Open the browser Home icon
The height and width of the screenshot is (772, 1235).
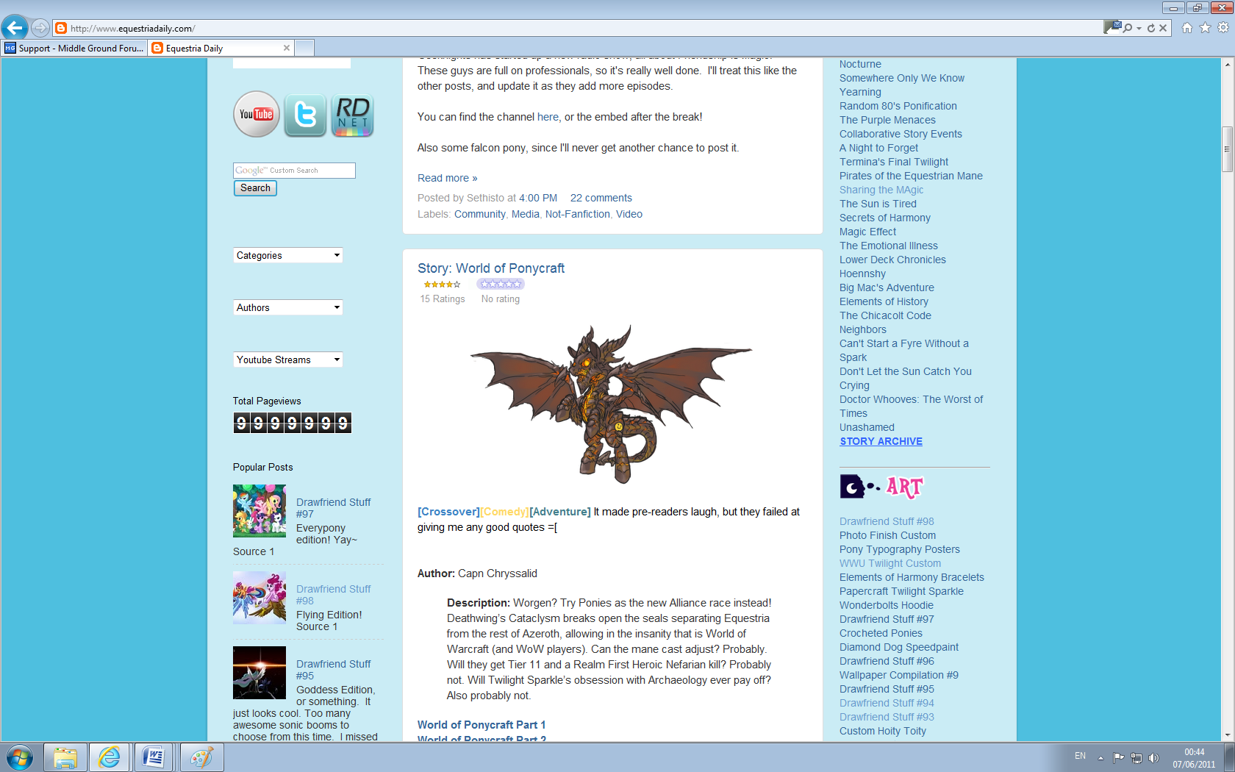[1187, 28]
